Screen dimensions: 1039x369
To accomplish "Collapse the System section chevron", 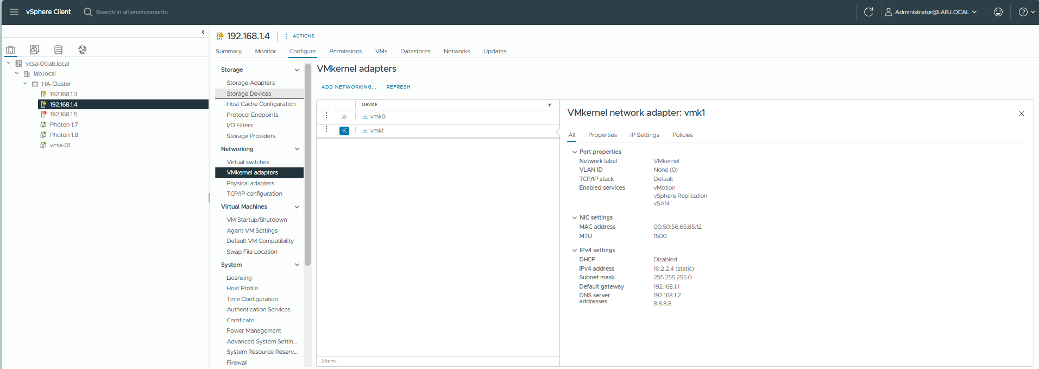I will pyautogui.click(x=297, y=265).
